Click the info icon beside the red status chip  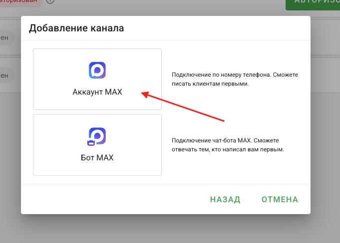click(x=50, y=1)
